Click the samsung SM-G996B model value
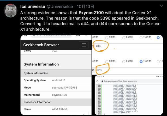This screenshot has width=167, height=116. pyautogui.click(x=64, y=88)
